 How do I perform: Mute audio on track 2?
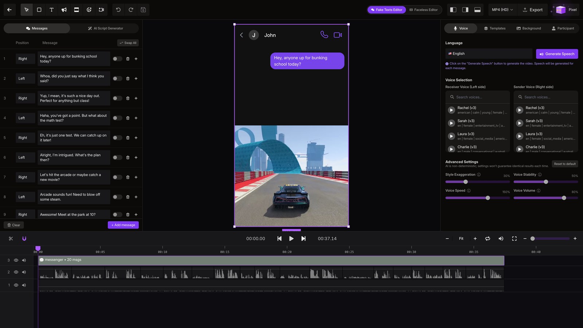tap(24, 272)
